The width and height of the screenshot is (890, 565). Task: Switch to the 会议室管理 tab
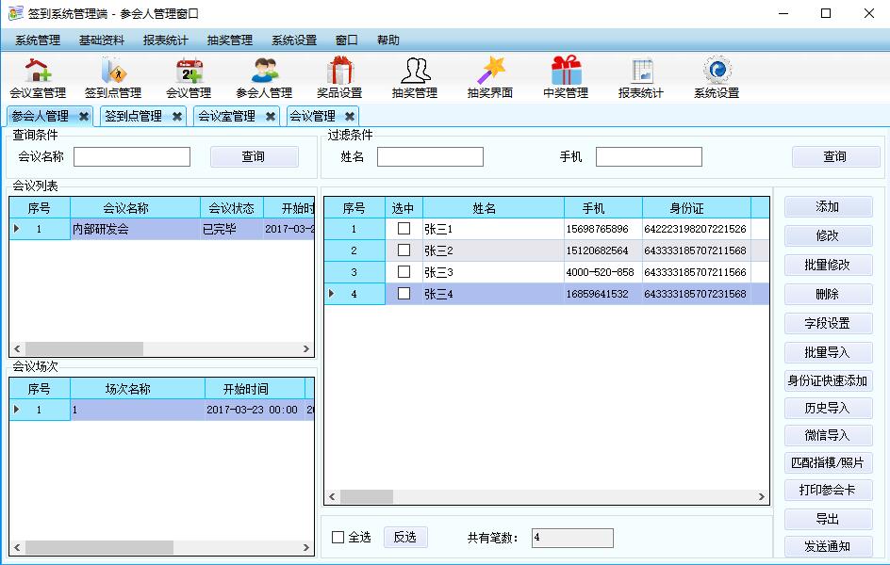click(226, 117)
